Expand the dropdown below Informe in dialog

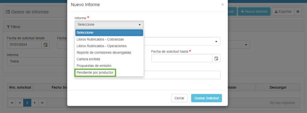tap(182, 41)
